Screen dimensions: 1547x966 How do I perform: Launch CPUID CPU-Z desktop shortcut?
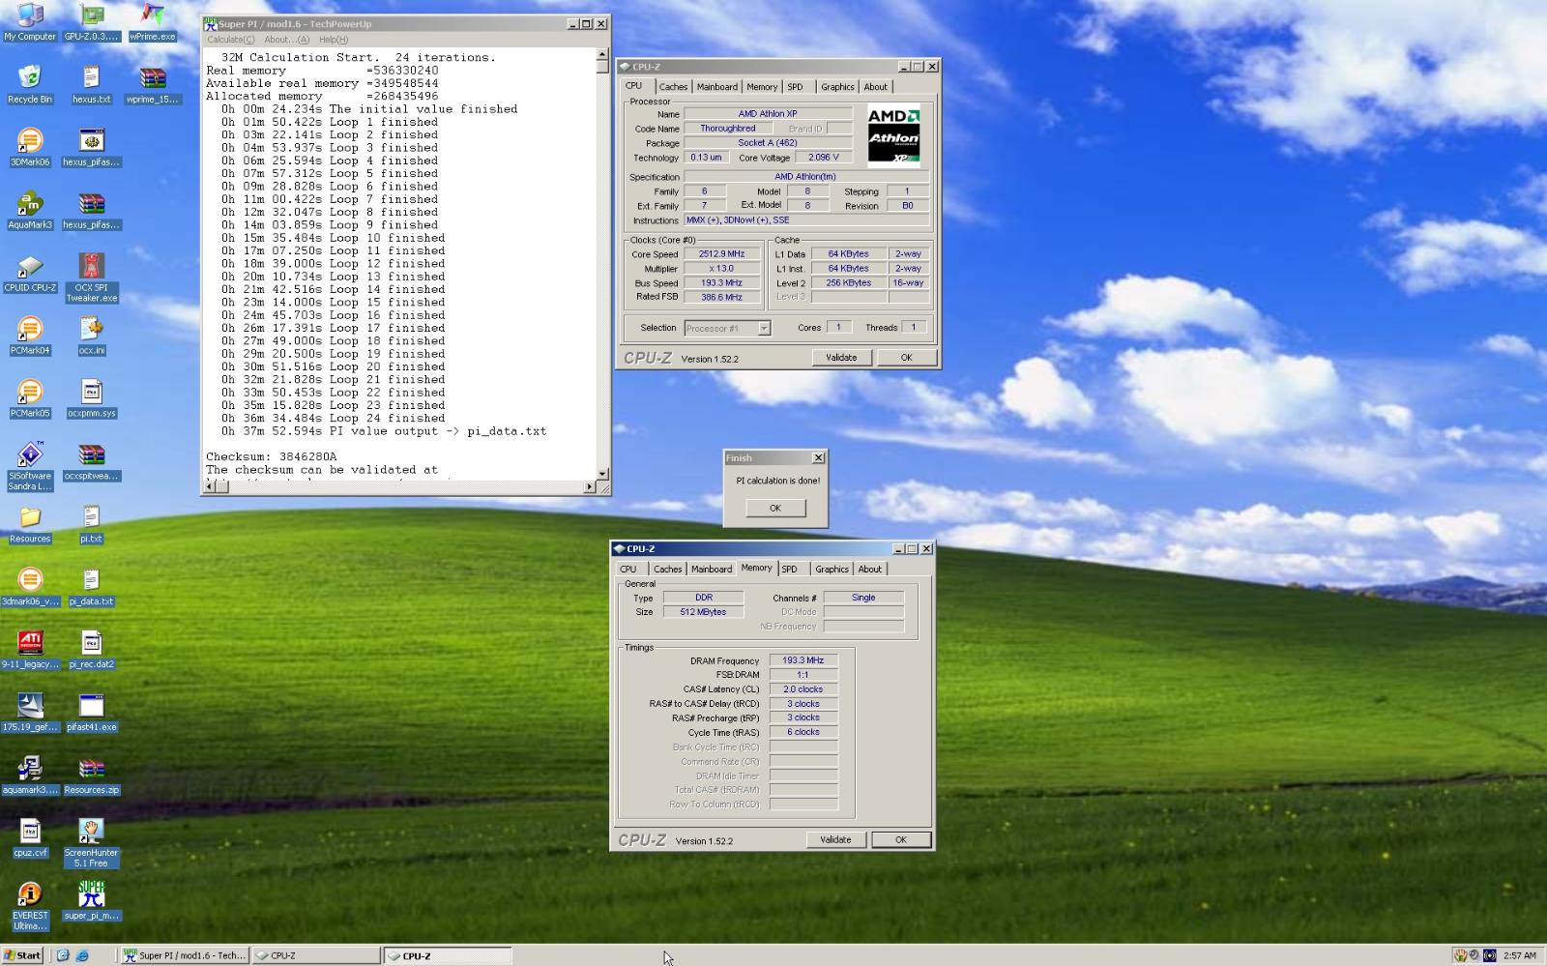click(30, 273)
